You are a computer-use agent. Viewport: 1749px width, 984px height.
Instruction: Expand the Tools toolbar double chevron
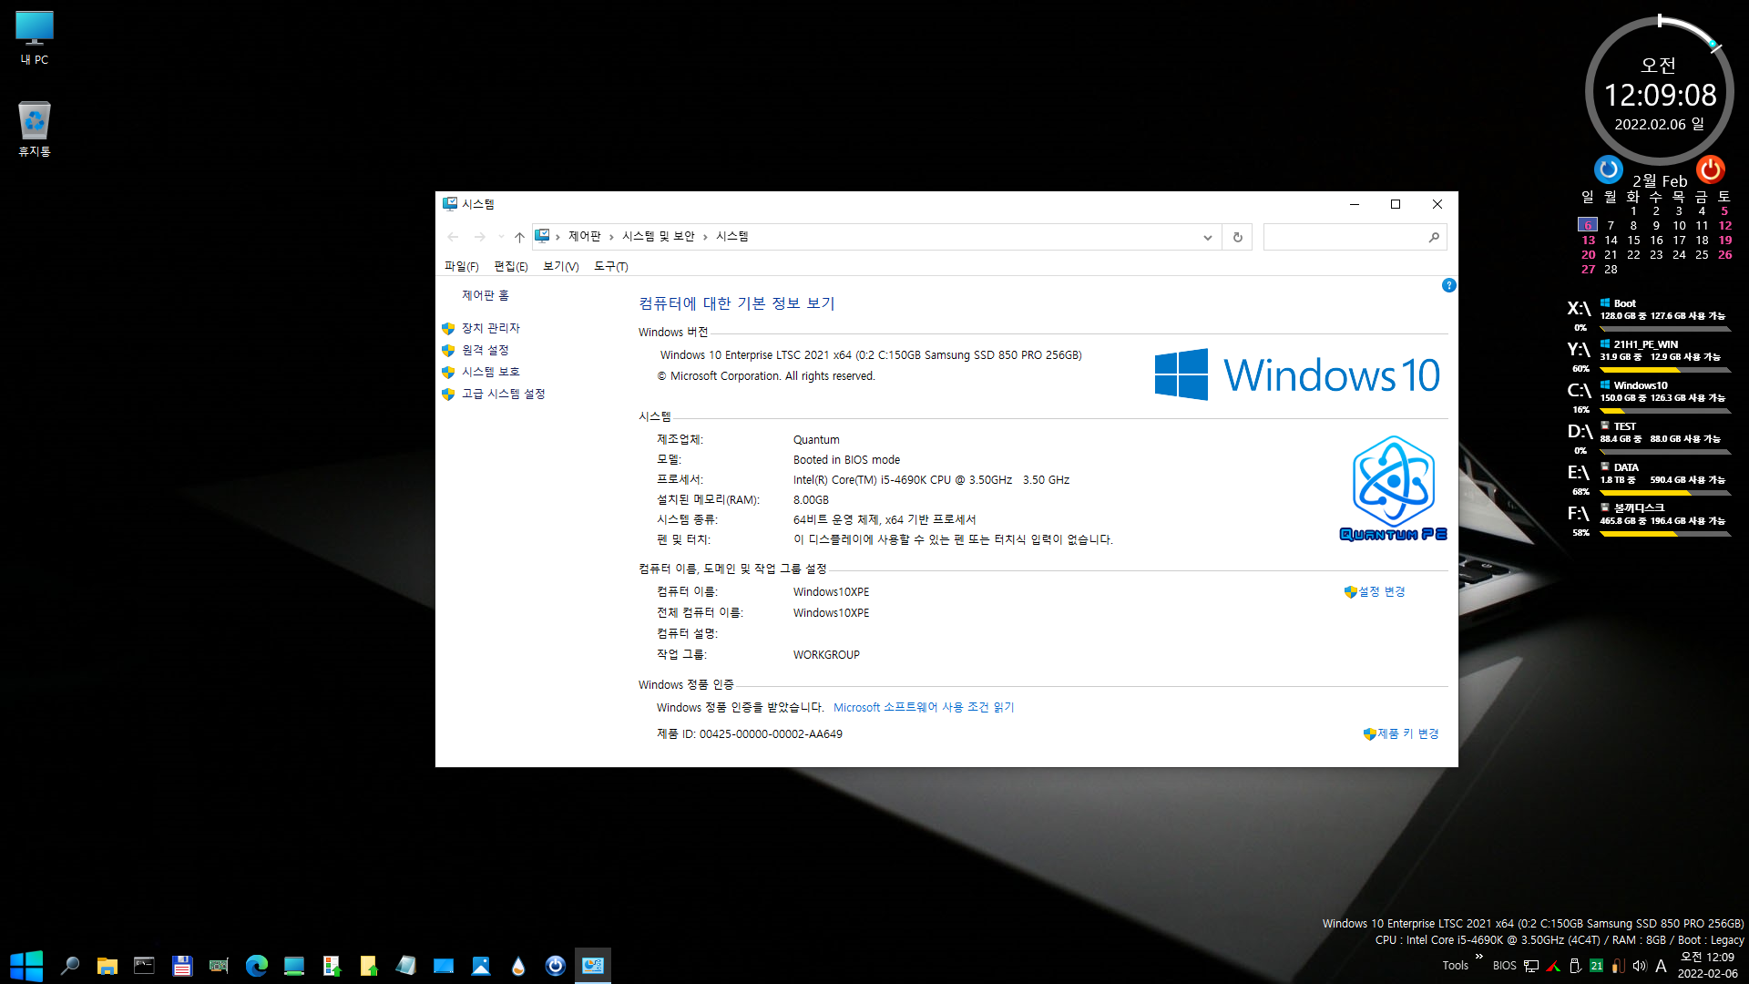(1478, 957)
